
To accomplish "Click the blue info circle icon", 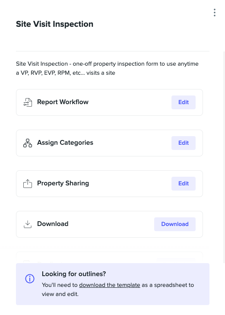I will click(x=30, y=279).
